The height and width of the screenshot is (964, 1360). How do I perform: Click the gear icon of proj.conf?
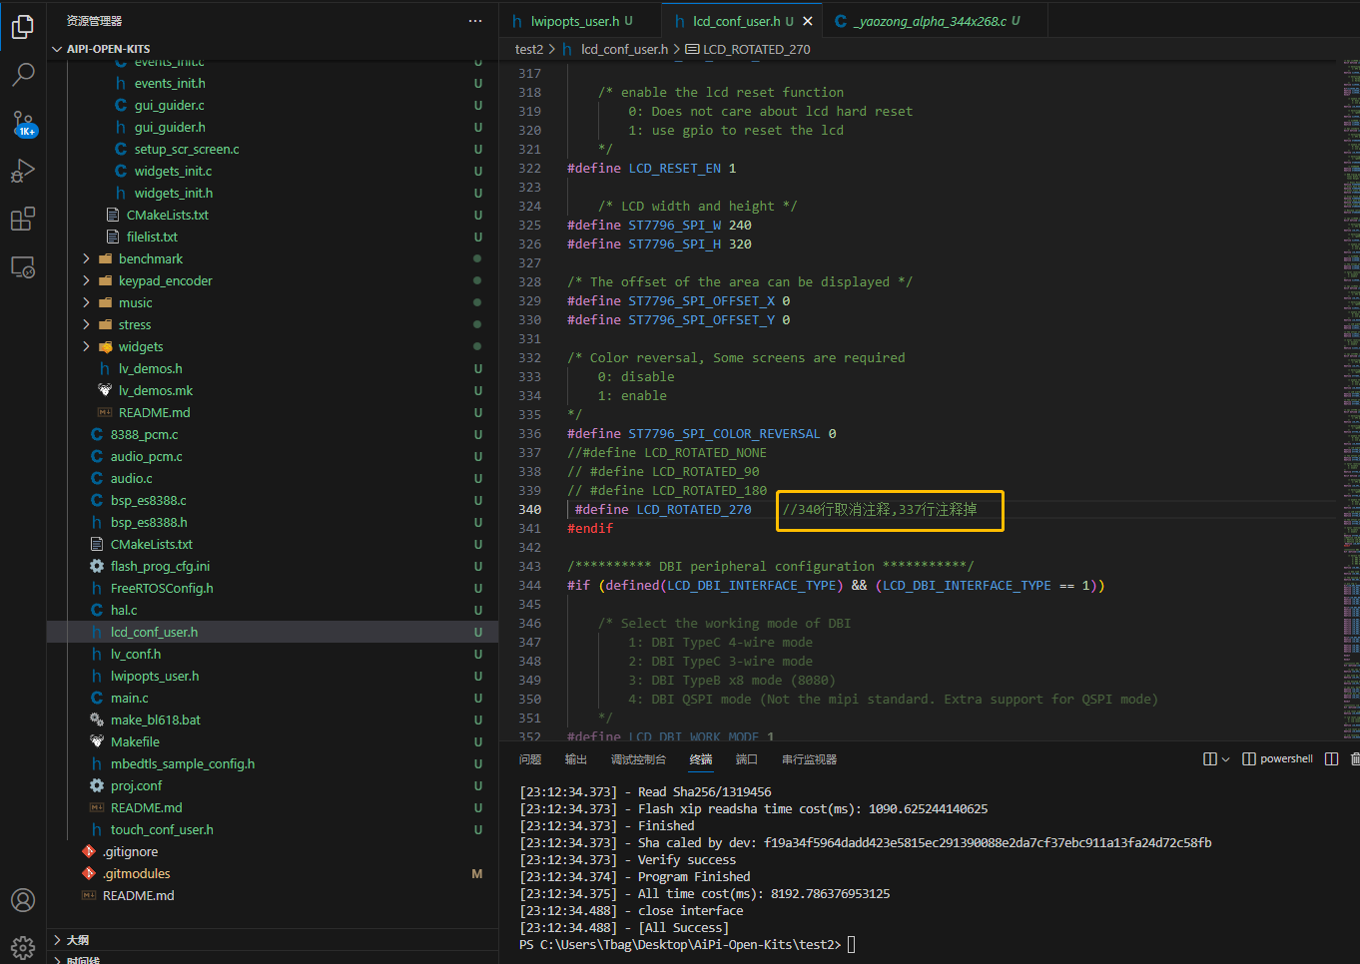pos(97,785)
